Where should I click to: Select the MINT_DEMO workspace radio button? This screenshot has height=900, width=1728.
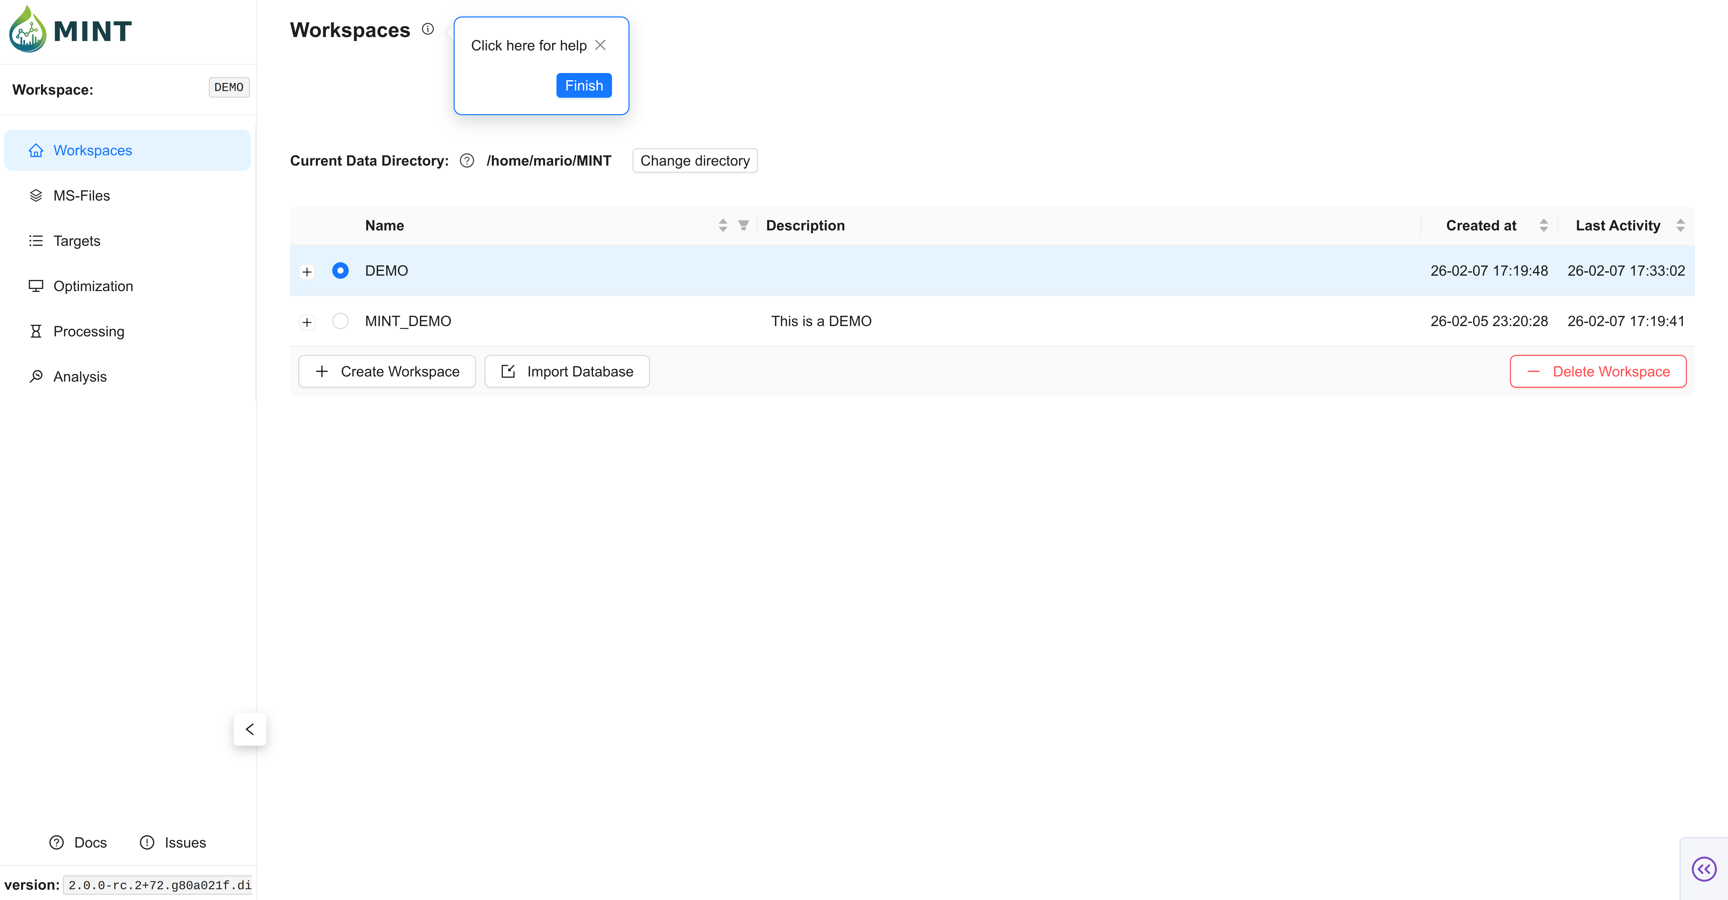tap(340, 321)
